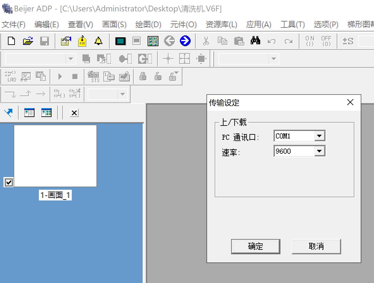Viewport: 374px width, 283px height.
Task: Expand the 速率 9600 baud rate dropdown
Action: 320,151
